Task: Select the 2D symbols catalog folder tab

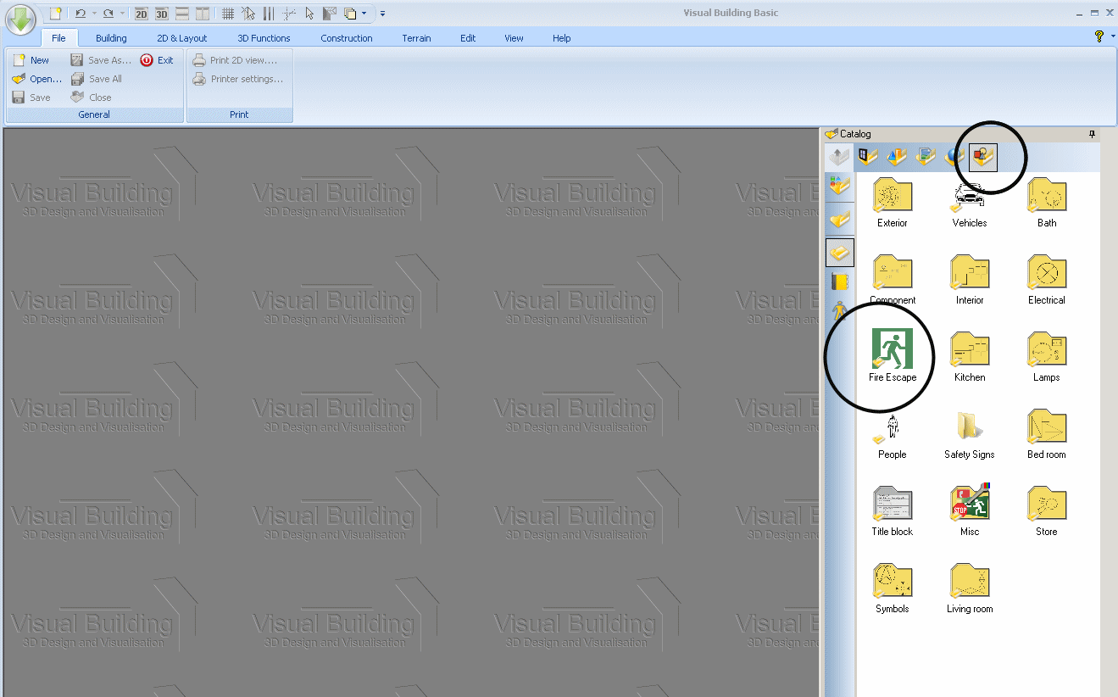Action: pyautogui.click(x=983, y=156)
